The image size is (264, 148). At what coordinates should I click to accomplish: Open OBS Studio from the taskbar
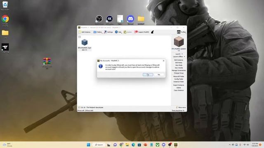[x=170, y=145]
